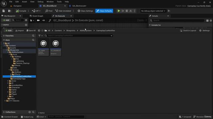Click the Unreal Engine logo icon
213x119 pixels.
(4, 4)
